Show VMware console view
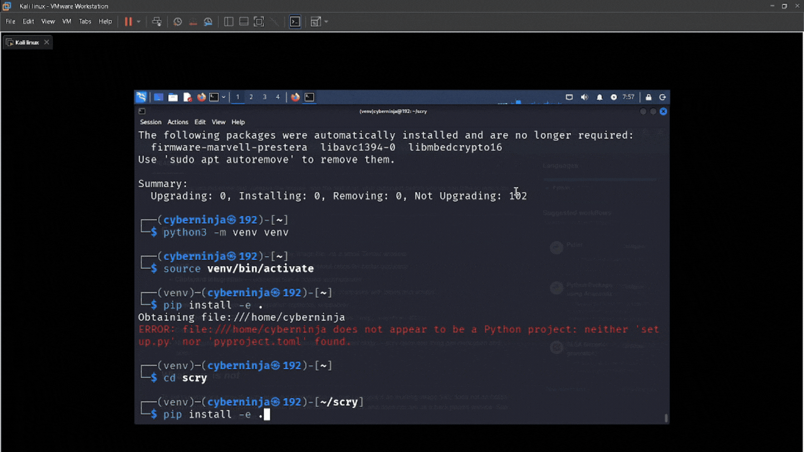 295,21
